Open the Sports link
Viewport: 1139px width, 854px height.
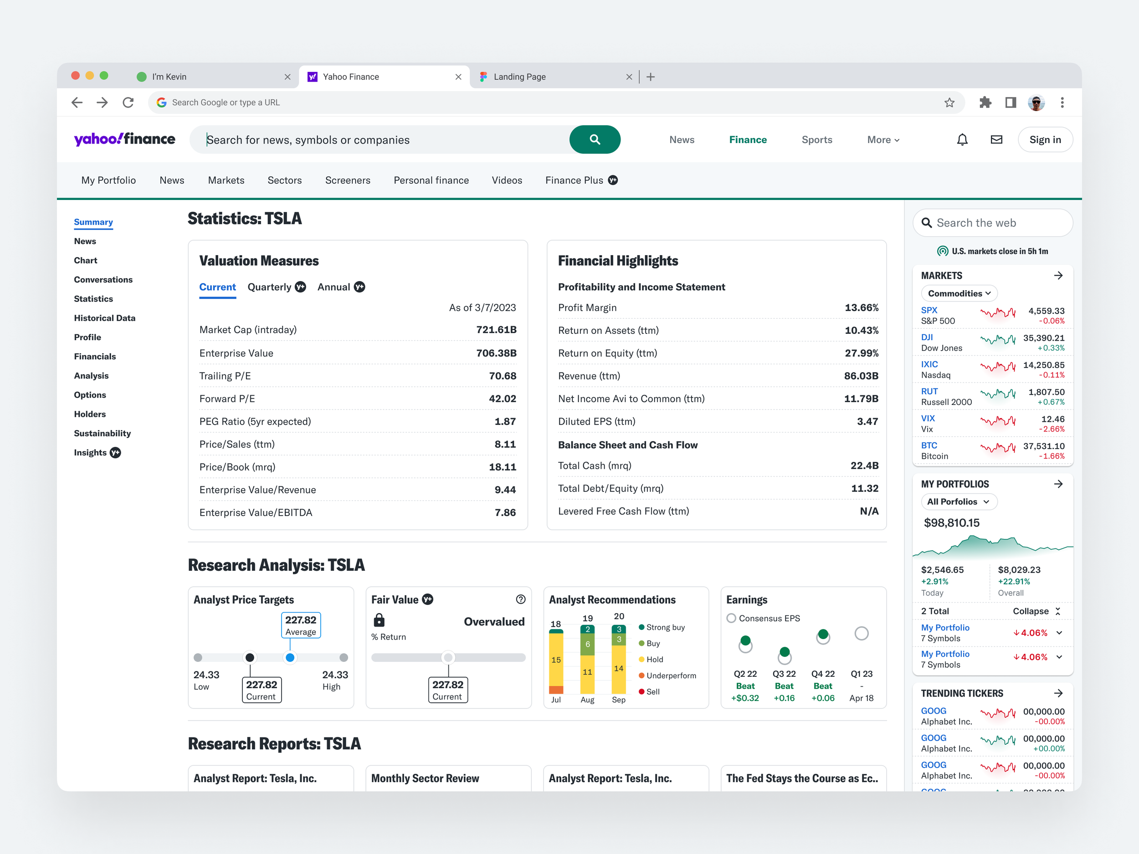click(816, 139)
